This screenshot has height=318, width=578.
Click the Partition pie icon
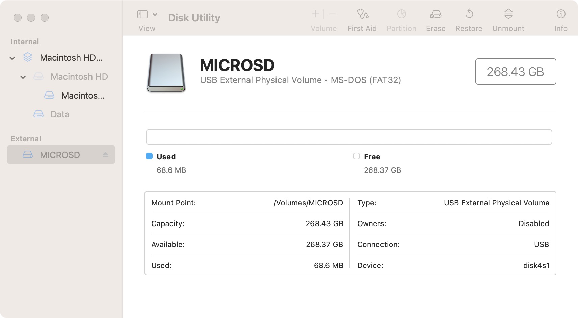pos(401,14)
